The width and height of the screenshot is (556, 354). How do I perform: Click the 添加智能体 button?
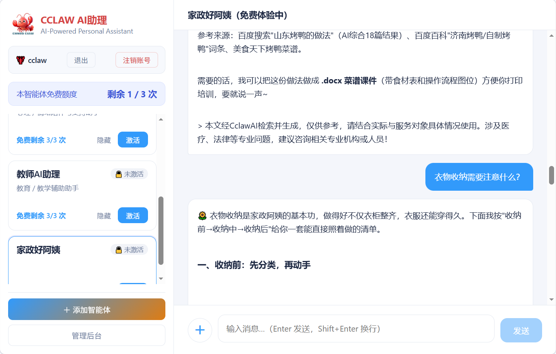(87, 309)
